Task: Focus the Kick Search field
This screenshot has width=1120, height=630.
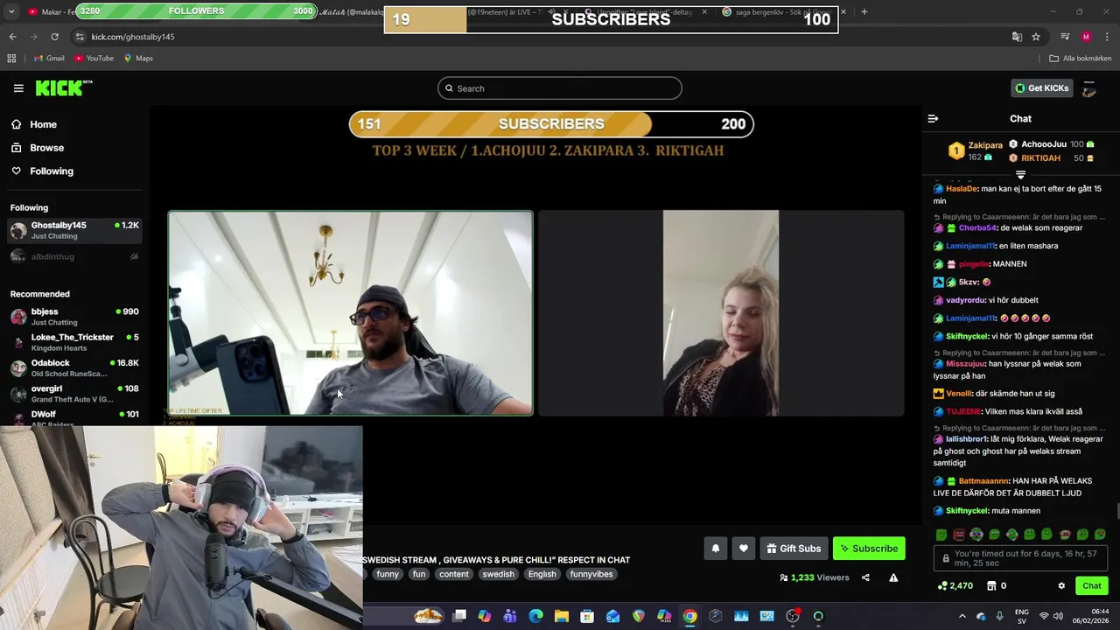Action: tap(560, 88)
